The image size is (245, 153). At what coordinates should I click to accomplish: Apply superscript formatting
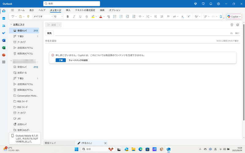[189, 17]
